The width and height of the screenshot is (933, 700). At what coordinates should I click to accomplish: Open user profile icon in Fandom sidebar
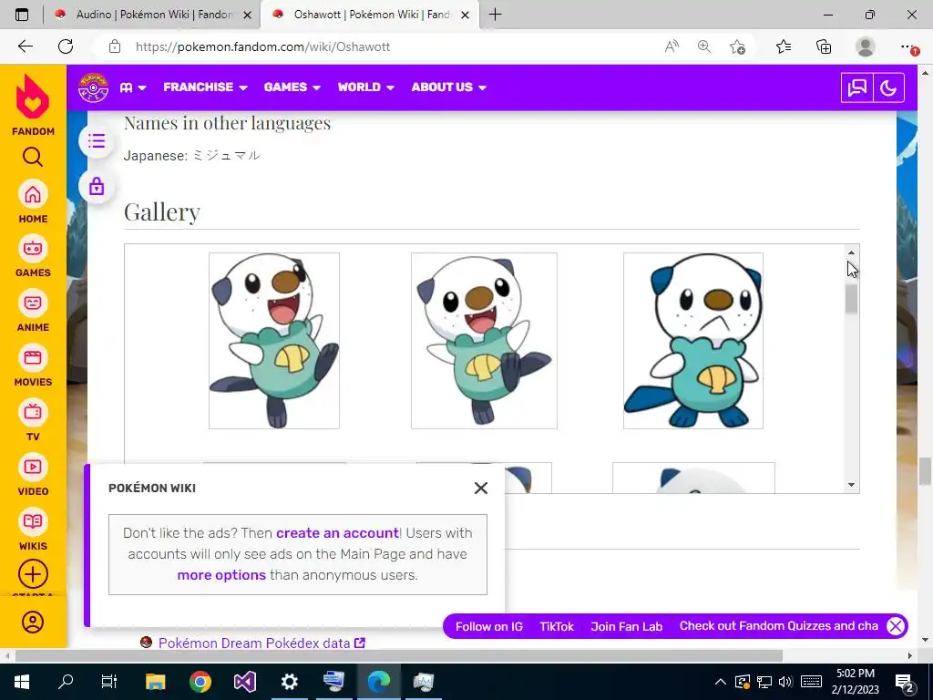33,622
